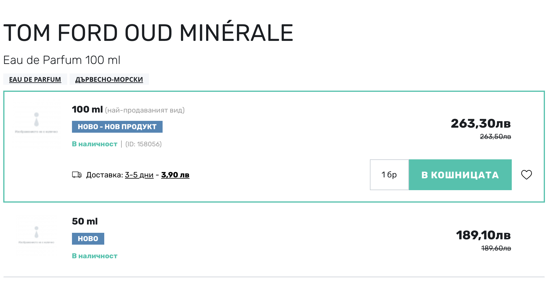The height and width of the screenshot is (287, 547).
Task: Click the 3-5 дни delivery time link
Action: coord(139,175)
